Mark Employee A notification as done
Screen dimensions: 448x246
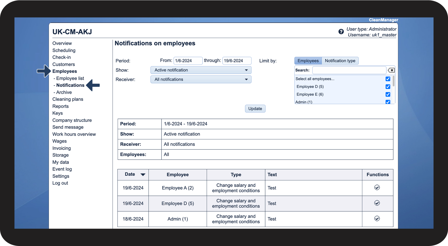(x=377, y=187)
